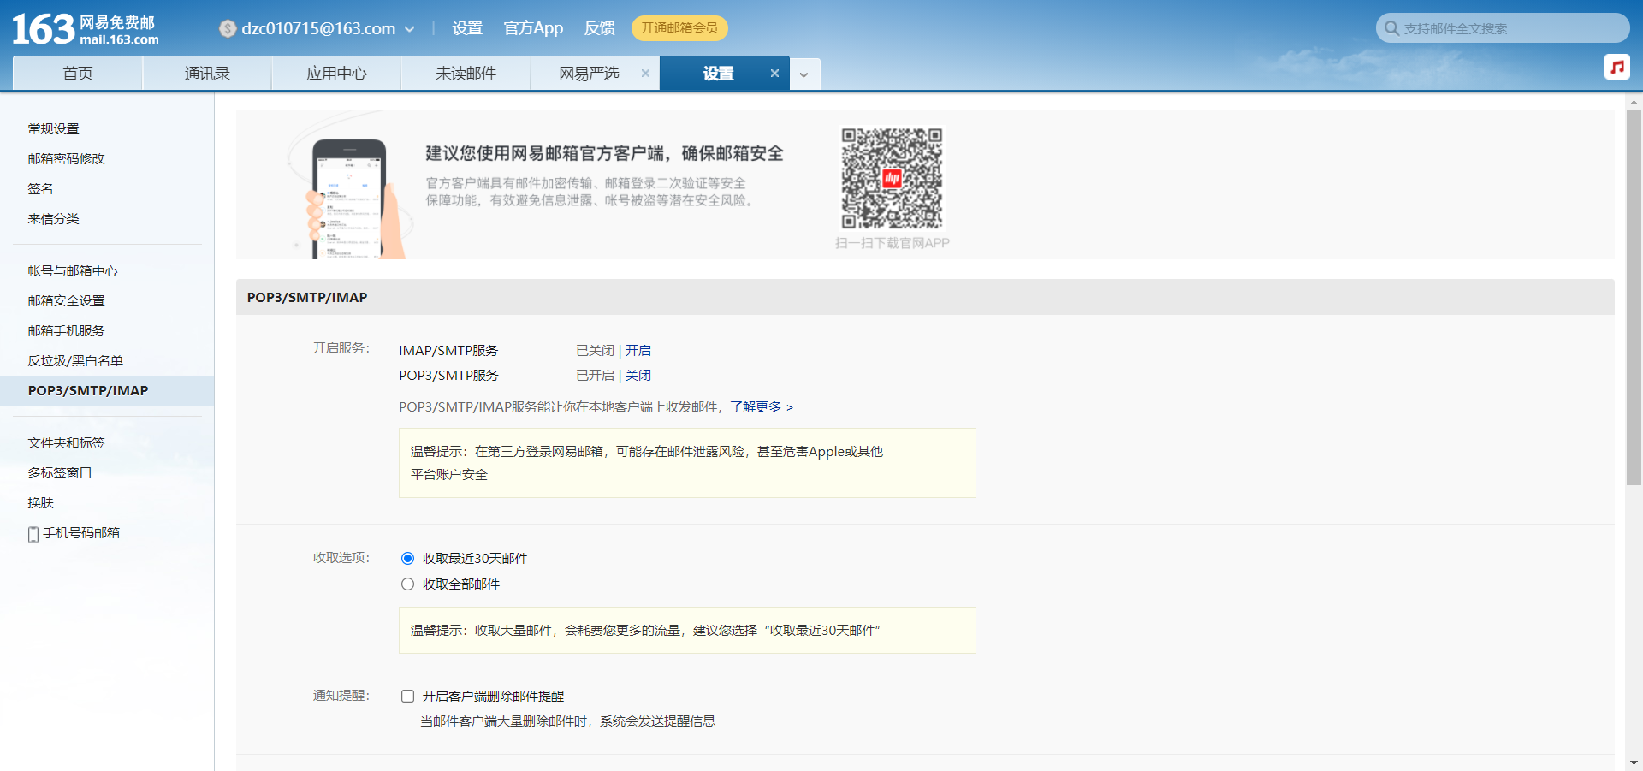Open 来信分类 in the sidebar
This screenshot has height=771, width=1643.
[x=53, y=218]
